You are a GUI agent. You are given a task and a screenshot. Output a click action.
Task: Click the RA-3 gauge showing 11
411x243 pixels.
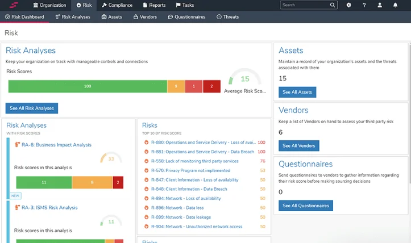[x=111, y=220]
